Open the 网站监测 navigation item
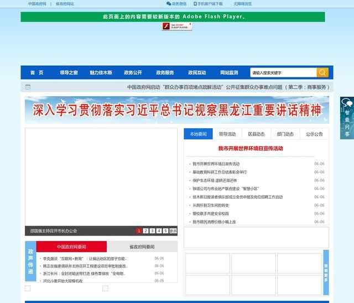 229,72
